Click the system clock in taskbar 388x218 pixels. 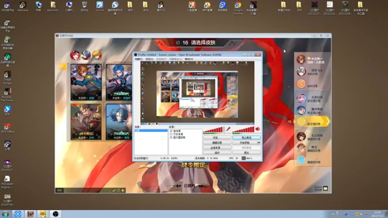tap(377, 214)
